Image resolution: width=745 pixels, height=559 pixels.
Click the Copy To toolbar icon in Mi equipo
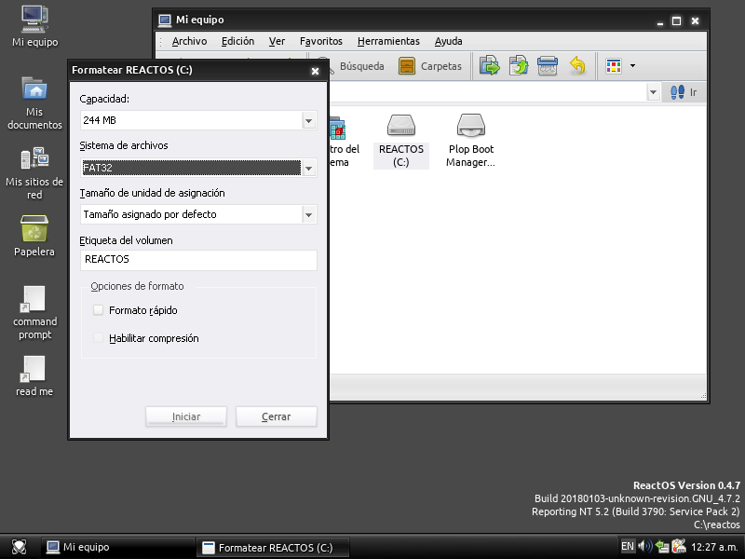[x=519, y=65]
